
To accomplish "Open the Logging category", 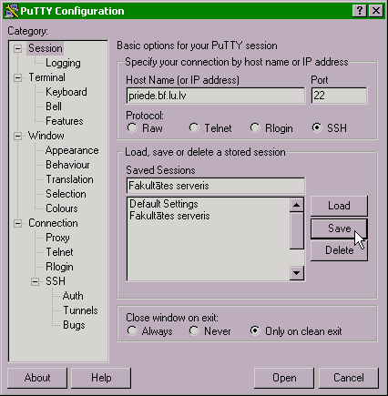I will tap(63, 63).
